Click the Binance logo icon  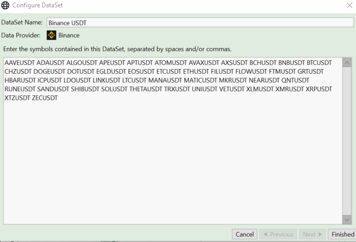tap(51, 35)
